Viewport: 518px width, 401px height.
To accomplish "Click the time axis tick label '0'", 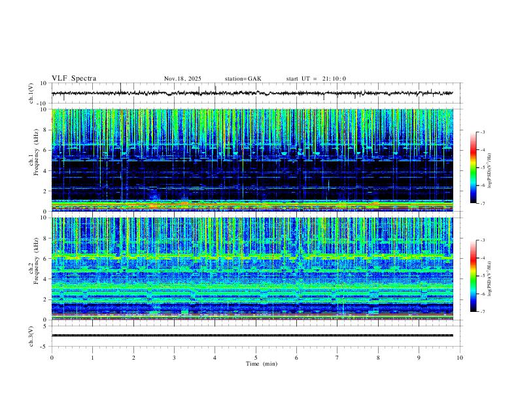I will click(x=52, y=358).
